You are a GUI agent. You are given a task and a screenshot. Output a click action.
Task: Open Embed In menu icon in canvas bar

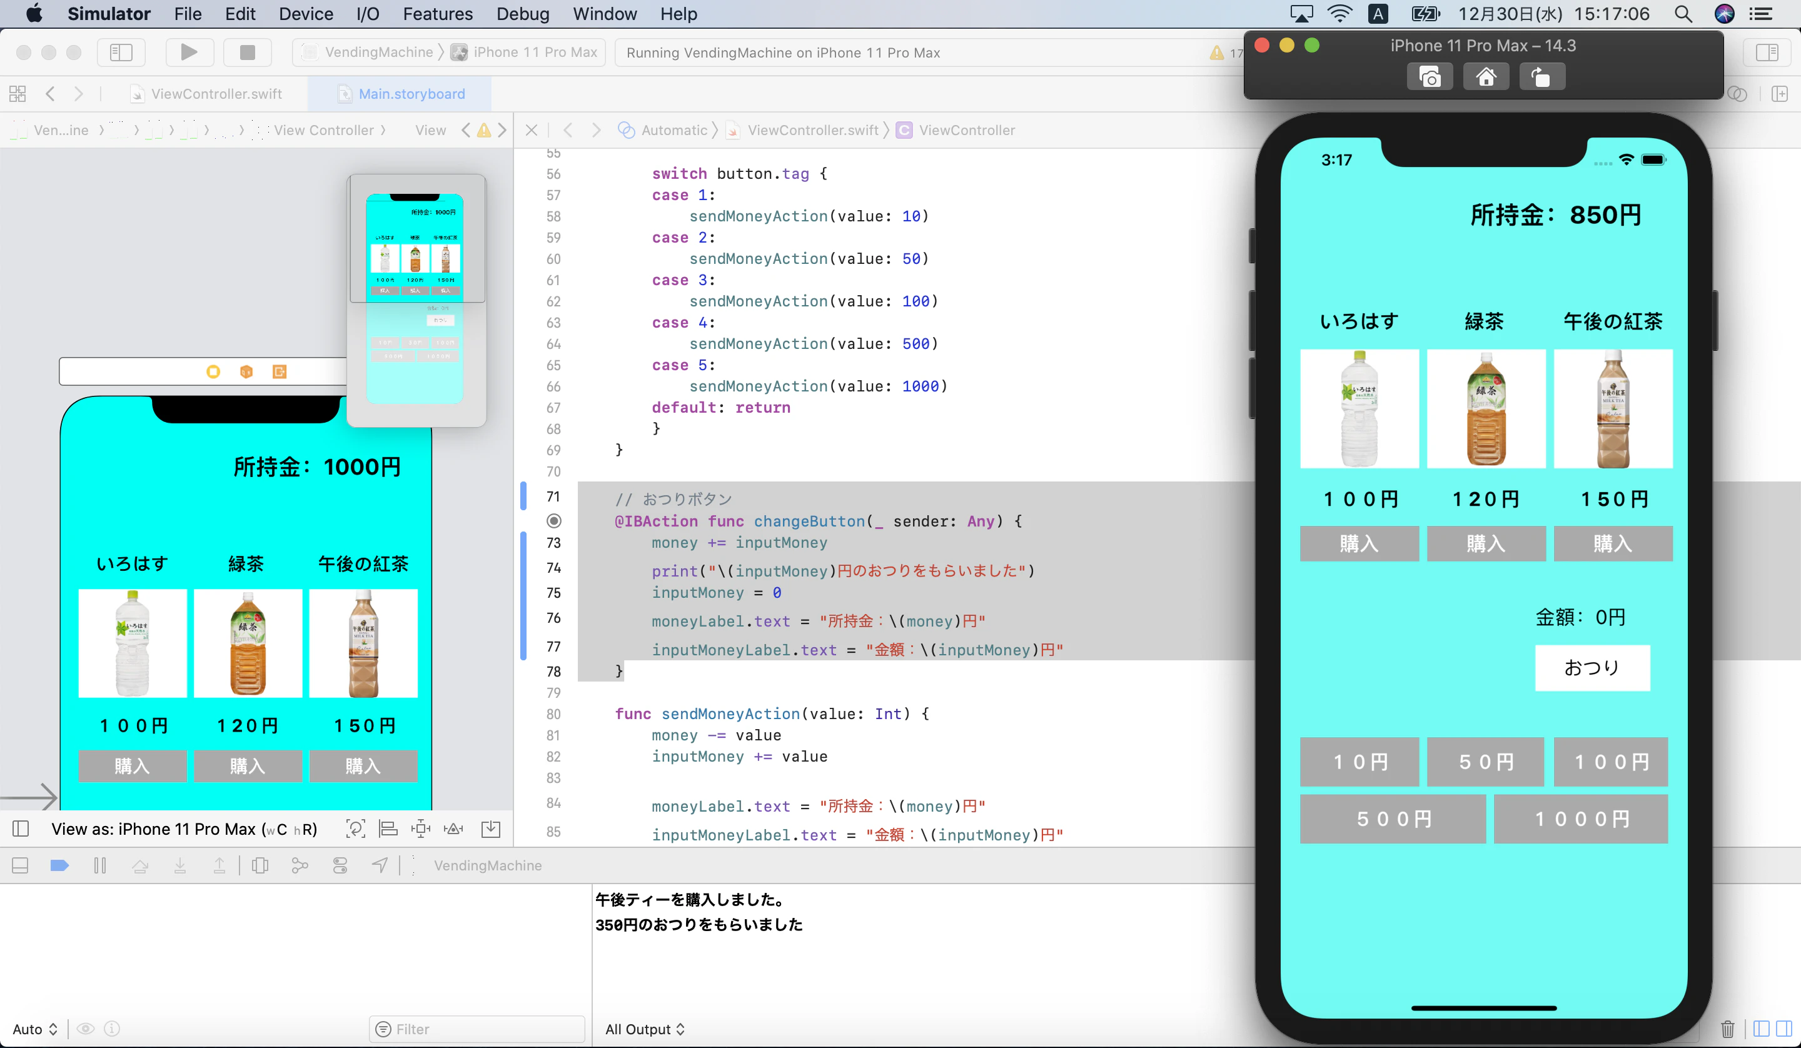point(491,829)
